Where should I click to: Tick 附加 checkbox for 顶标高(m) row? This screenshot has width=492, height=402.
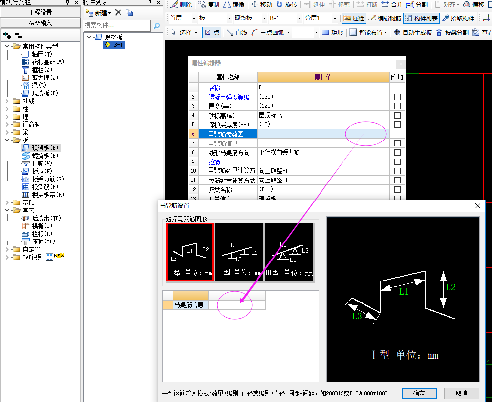pyautogui.click(x=397, y=115)
